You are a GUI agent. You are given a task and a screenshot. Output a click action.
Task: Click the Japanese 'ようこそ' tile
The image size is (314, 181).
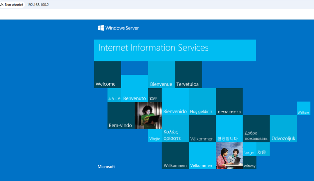pyautogui.click(x=114, y=95)
